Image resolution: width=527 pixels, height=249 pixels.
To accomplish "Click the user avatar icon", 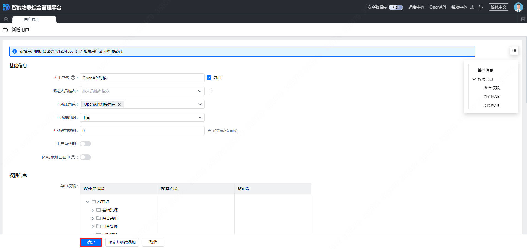I will pyautogui.click(x=518, y=7).
